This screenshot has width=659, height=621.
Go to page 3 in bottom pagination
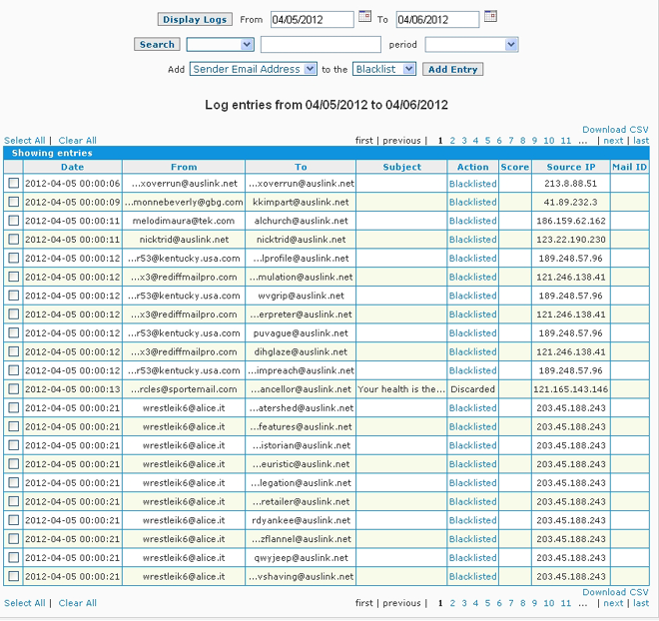464,603
